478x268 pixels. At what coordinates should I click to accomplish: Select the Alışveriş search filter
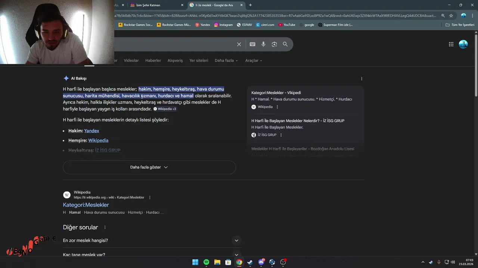coord(175,60)
